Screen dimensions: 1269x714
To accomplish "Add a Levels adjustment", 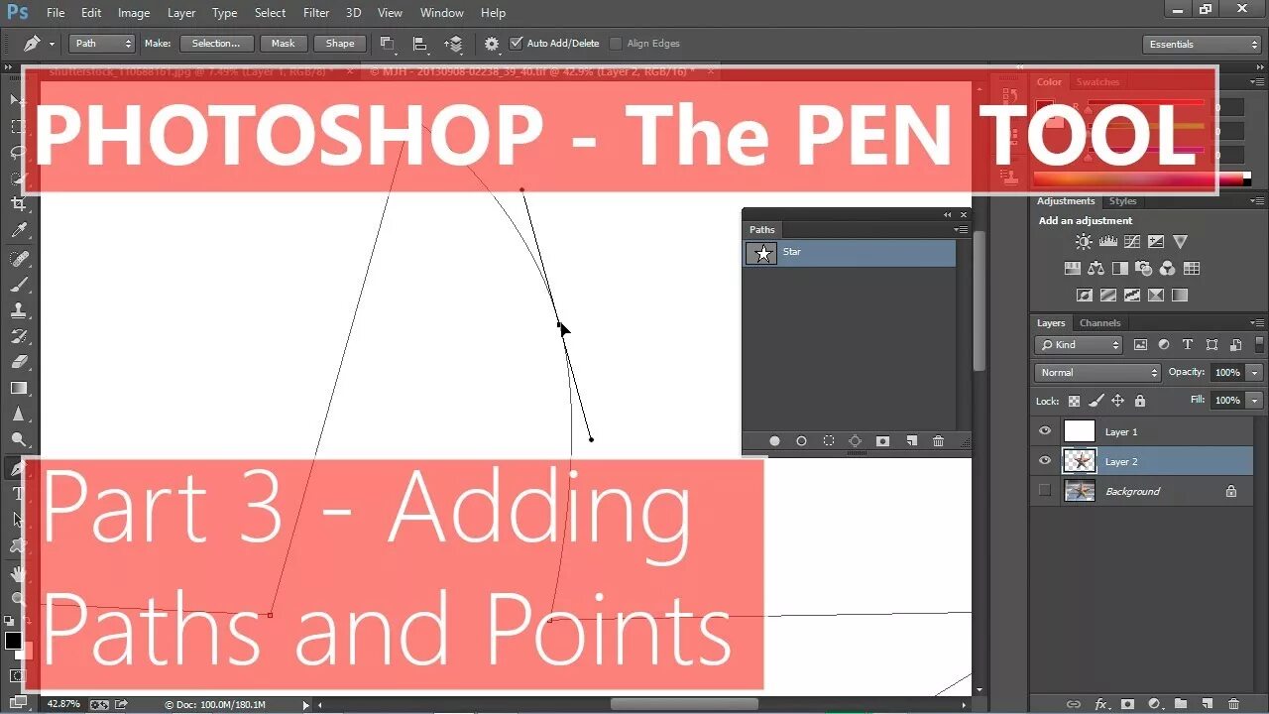I will coord(1108,241).
